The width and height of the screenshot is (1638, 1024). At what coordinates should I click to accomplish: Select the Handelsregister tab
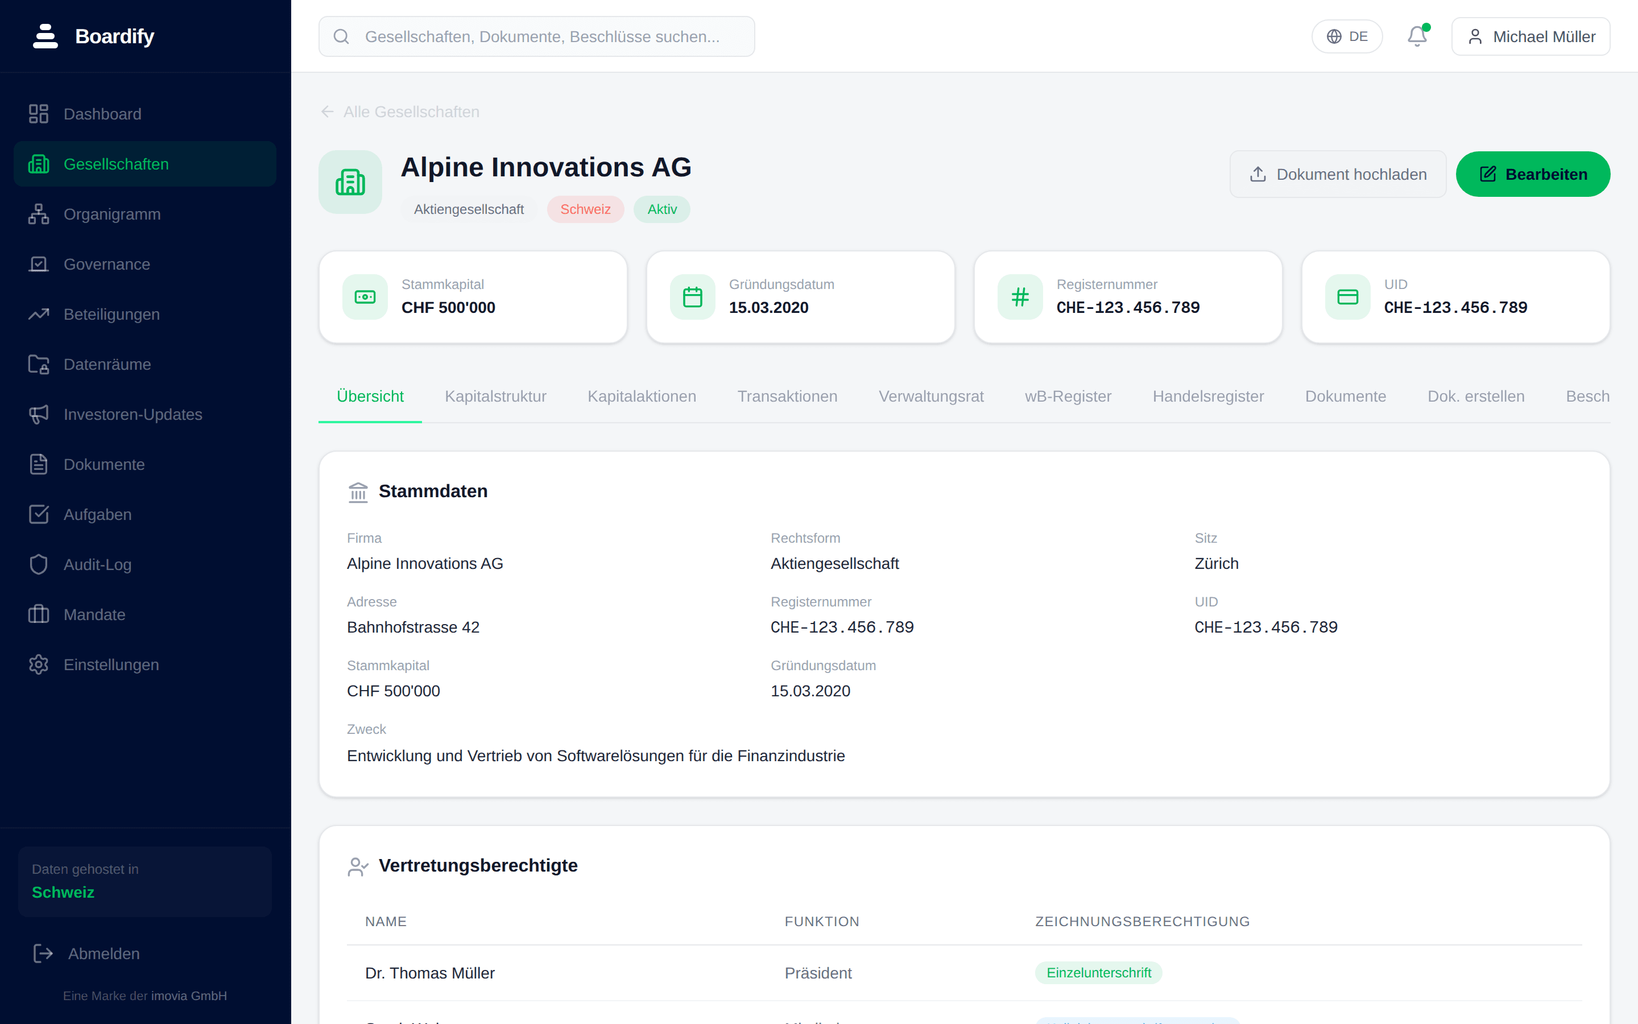click(x=1208, y=396)
